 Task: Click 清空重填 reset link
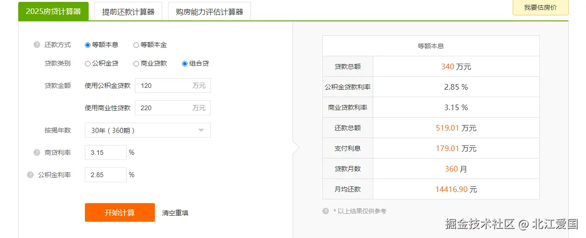pyautogui.click(x=175, y=213)
